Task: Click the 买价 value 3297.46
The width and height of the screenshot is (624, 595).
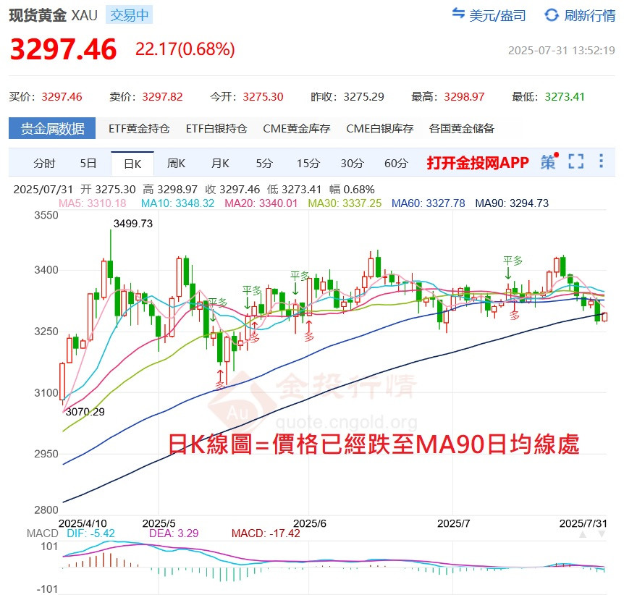Action: pos(62,97)
